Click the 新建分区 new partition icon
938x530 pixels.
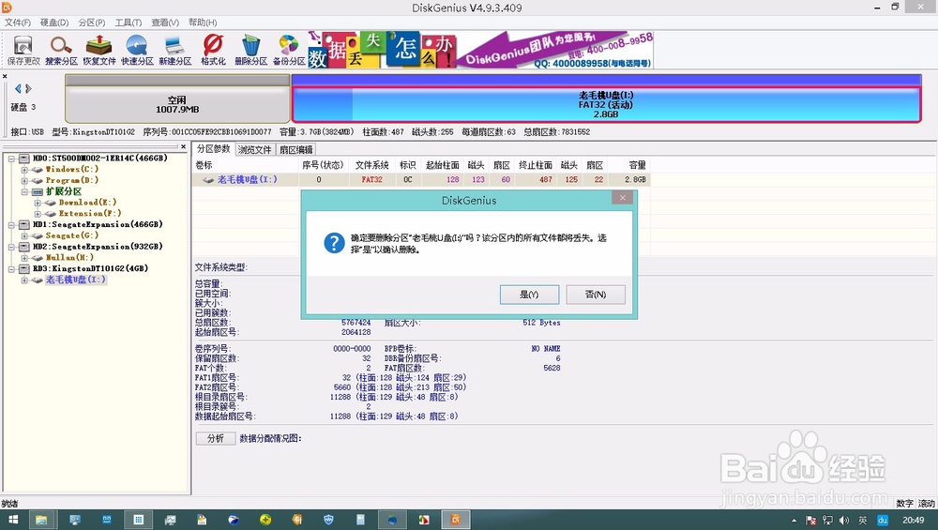click(174, 51)
